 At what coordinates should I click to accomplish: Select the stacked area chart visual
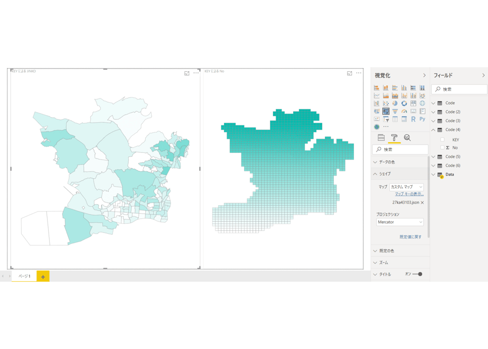click(x=395, y=95)
